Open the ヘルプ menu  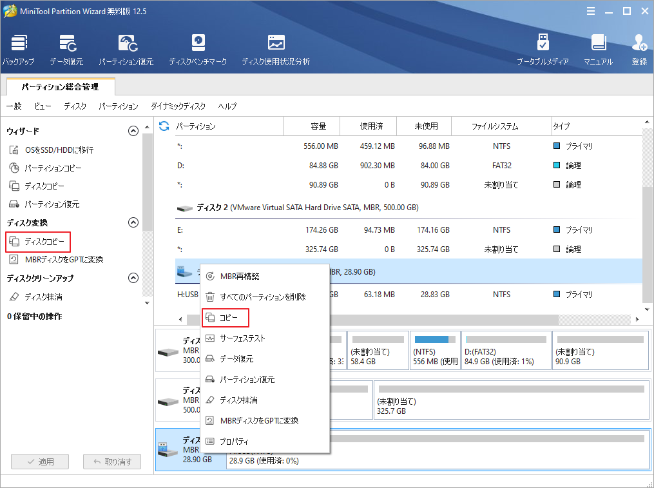pyautogui.click(x=227, y=106)
